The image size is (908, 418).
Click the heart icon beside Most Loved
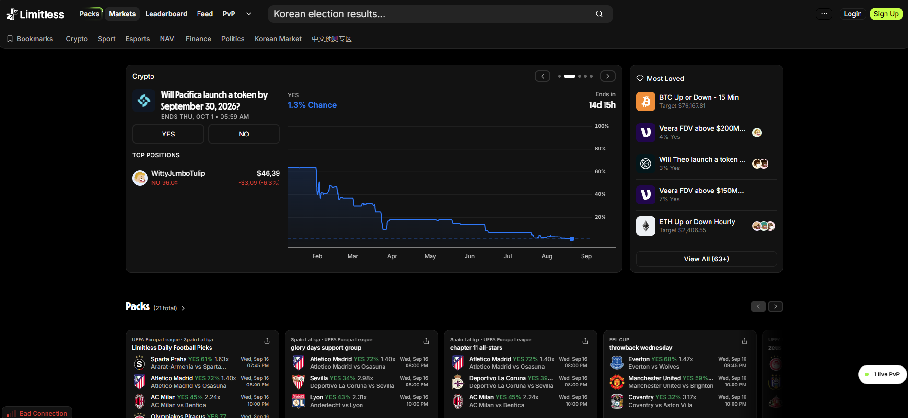point(640,79)
